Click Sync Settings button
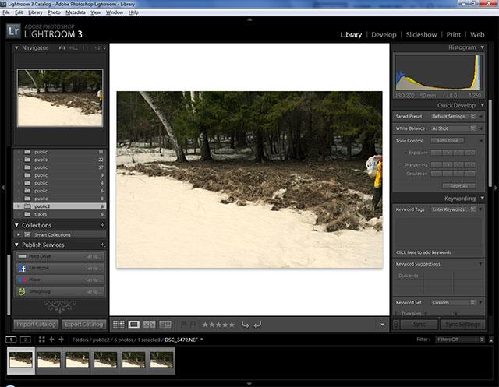This screenshot has width=499, height=387. click(462, 325)
